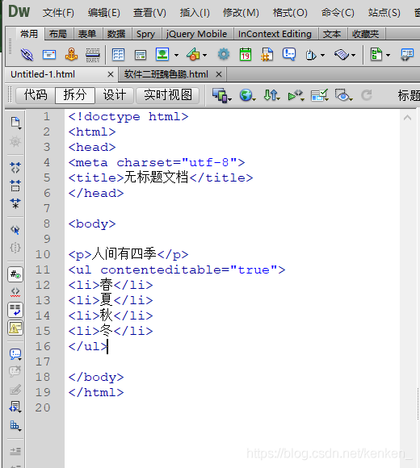Toggle word wrap in code view
Viewport: 420px width, 468px height.
(x=15, y=310)
